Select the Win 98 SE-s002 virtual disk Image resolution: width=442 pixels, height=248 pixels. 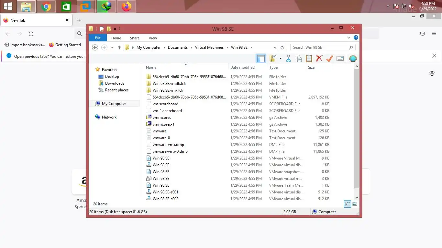[x=165, y=199]
